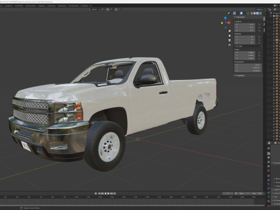Image resolution: width=280 pixels, height=210 pixels.
Task: Switch to the Compositing workspace tab
Action: tap(73, 6)
